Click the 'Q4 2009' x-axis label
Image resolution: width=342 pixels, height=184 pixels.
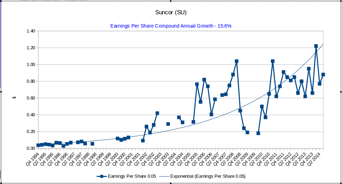(x=249, y=159)
